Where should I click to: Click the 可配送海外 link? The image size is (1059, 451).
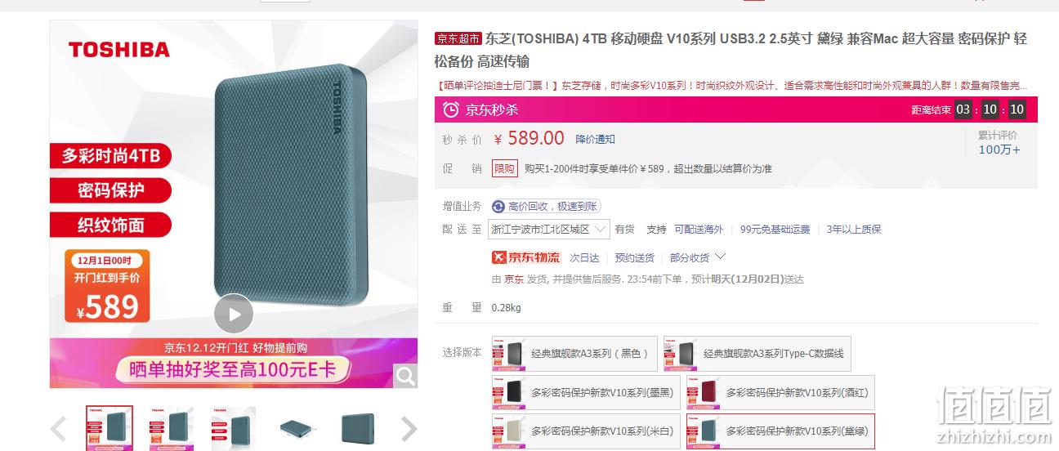pyautogui.click(x=699, y=230)
